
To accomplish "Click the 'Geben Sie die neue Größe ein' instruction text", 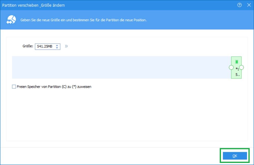I will tap(83, 20).
